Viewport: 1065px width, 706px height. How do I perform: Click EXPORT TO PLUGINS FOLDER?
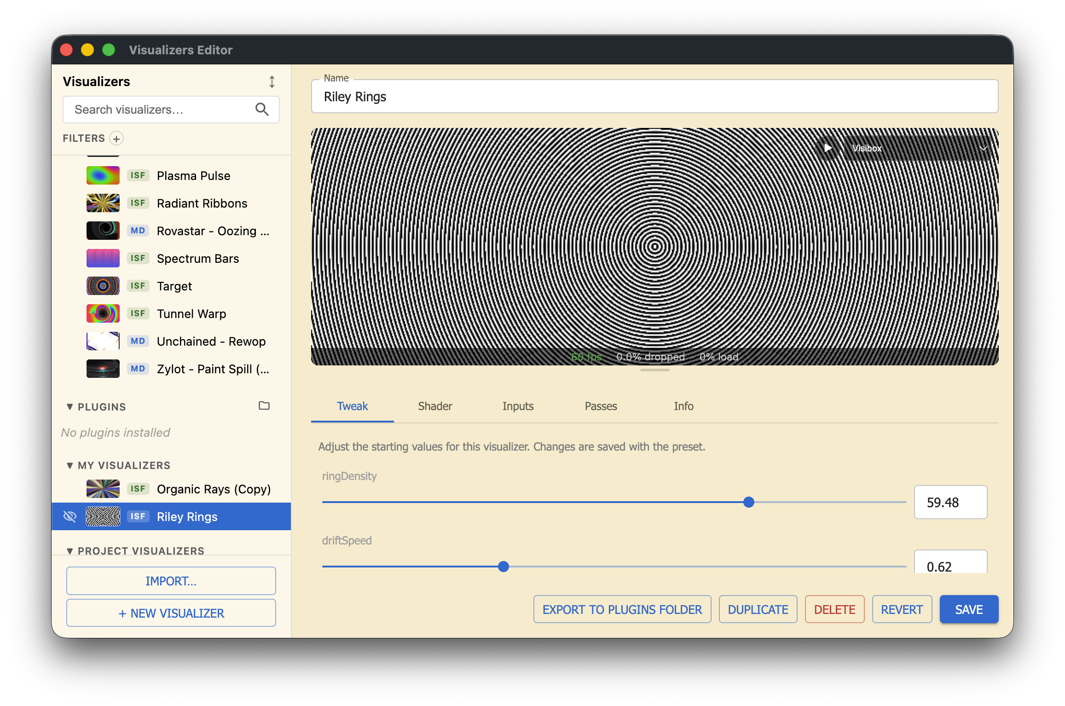pyautogui.click(x=622, y=609)
